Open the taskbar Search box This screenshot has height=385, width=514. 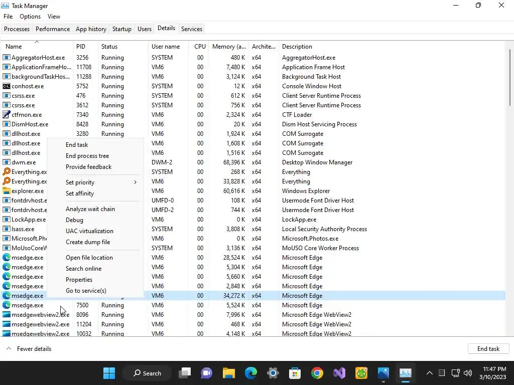pos(147,373)
